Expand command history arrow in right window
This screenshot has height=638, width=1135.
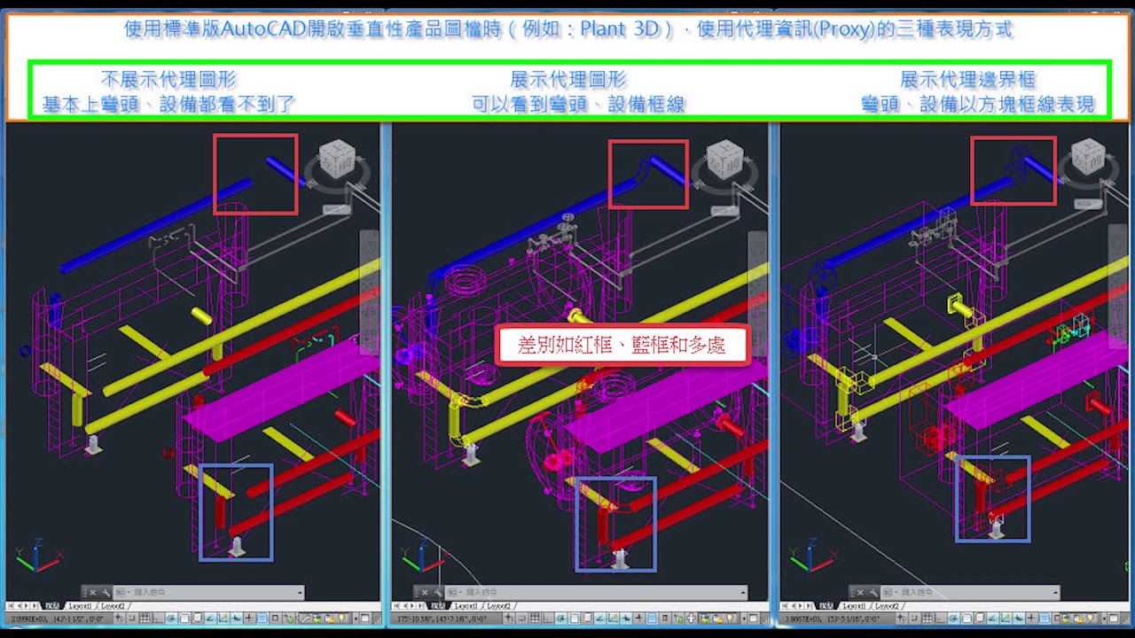pos(1055,592)
